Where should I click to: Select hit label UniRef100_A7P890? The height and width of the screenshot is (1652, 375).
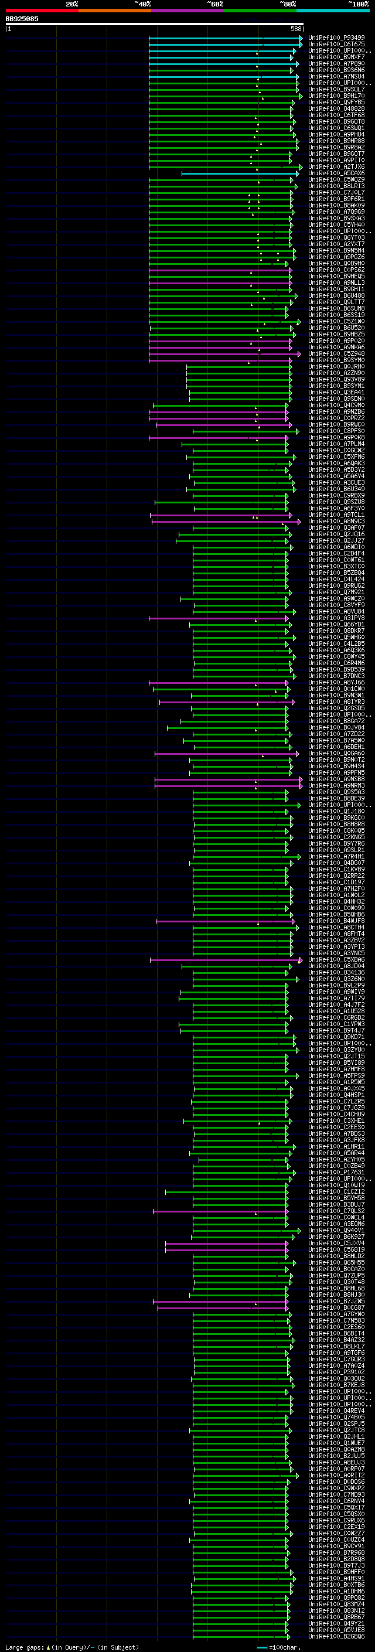click(336, 63)
